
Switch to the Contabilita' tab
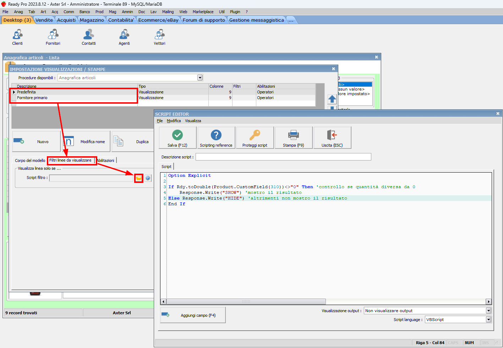click(x=121, y=20)
